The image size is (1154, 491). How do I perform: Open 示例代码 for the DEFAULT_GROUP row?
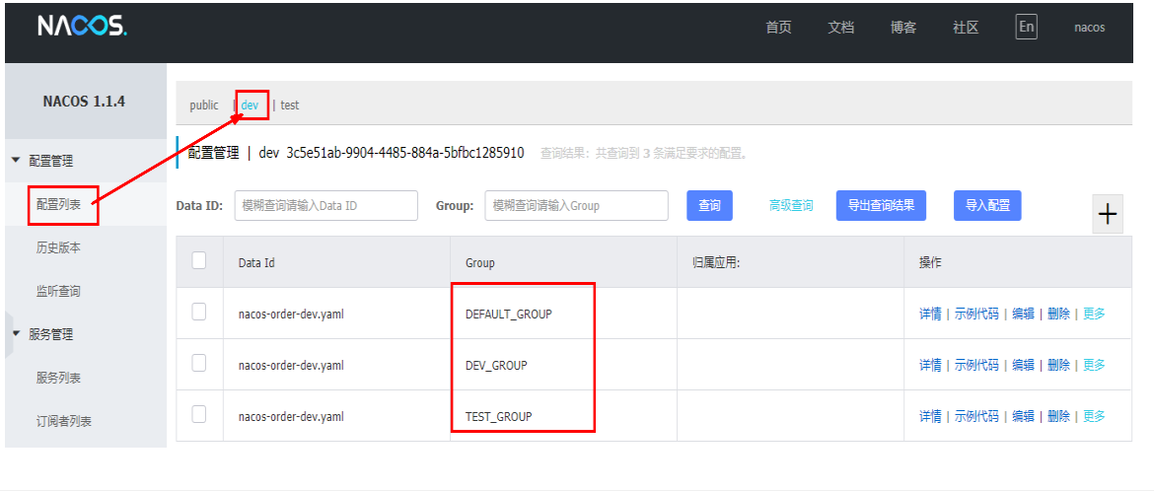976,314
